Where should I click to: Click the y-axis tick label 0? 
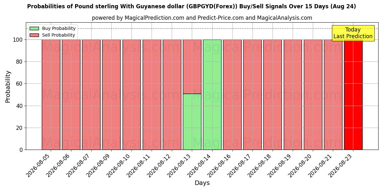click(21, 150)
